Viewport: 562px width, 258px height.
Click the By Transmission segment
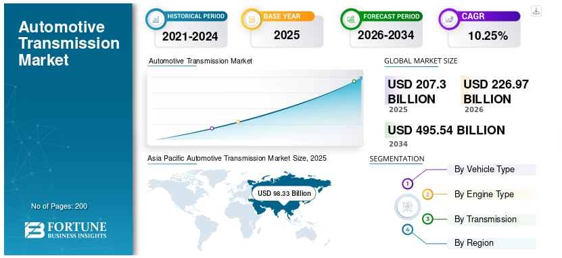[492, 219]
